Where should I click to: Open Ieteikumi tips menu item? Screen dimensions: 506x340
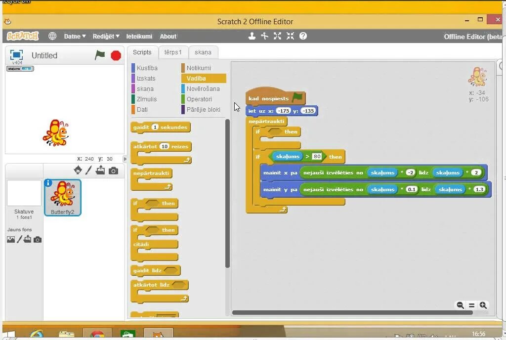pos(139,37)
